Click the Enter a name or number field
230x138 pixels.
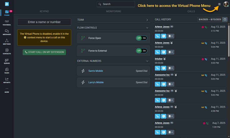(x=44, y=22)
